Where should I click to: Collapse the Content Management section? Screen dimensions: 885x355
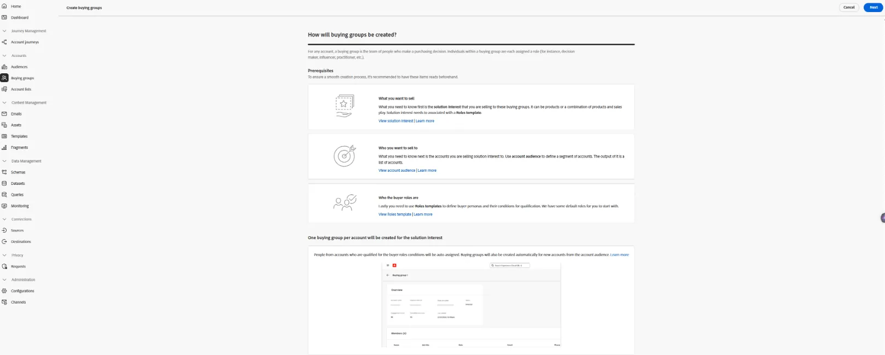[4, 103]
